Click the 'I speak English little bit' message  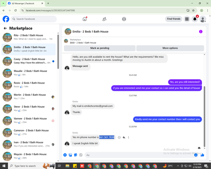click(85, 143)
